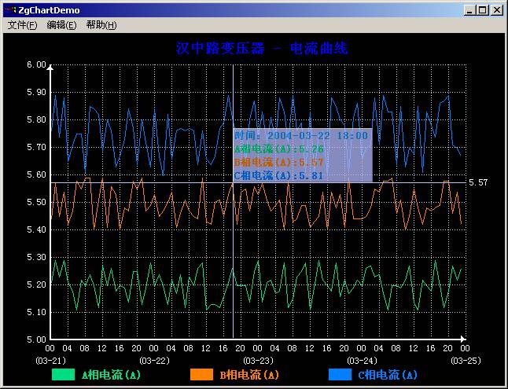Click the (03-23) date label
This screenshot has height=389, width=508.
click(x=258, y=361)
